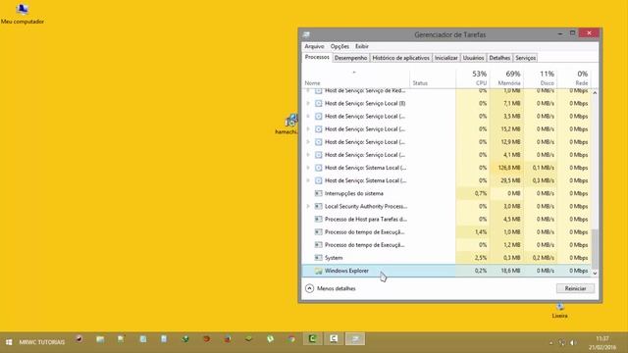This screenshot has height=353, width=628.
Task: Click icon of Processo do tempo using 1,4% CPU
Action: point(318,232)
